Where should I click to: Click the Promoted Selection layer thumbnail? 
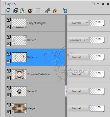point(19,74)
